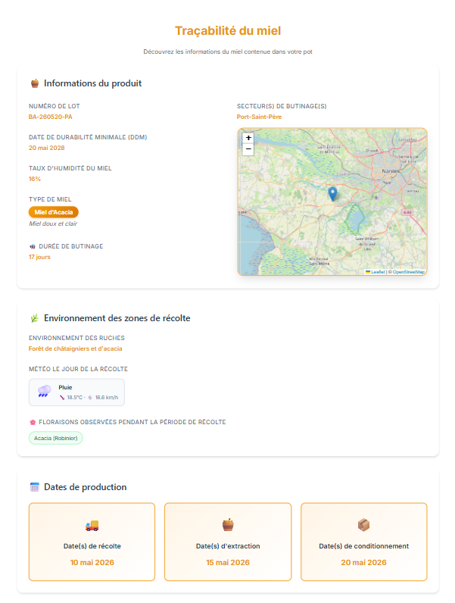This screenshot has height=603, width=455.
Task: Click the flower icon beside Floraisons observées
Action: tap(33, 422)
